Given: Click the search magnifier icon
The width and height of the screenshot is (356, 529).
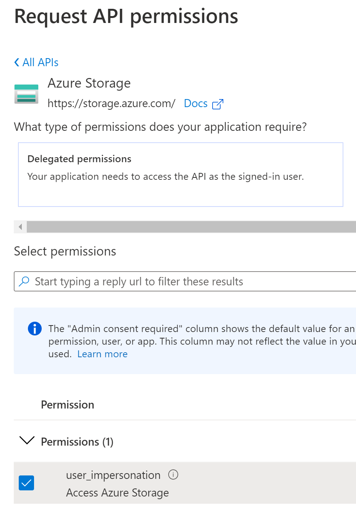Looking at the screenshot, I should [24, 281].
